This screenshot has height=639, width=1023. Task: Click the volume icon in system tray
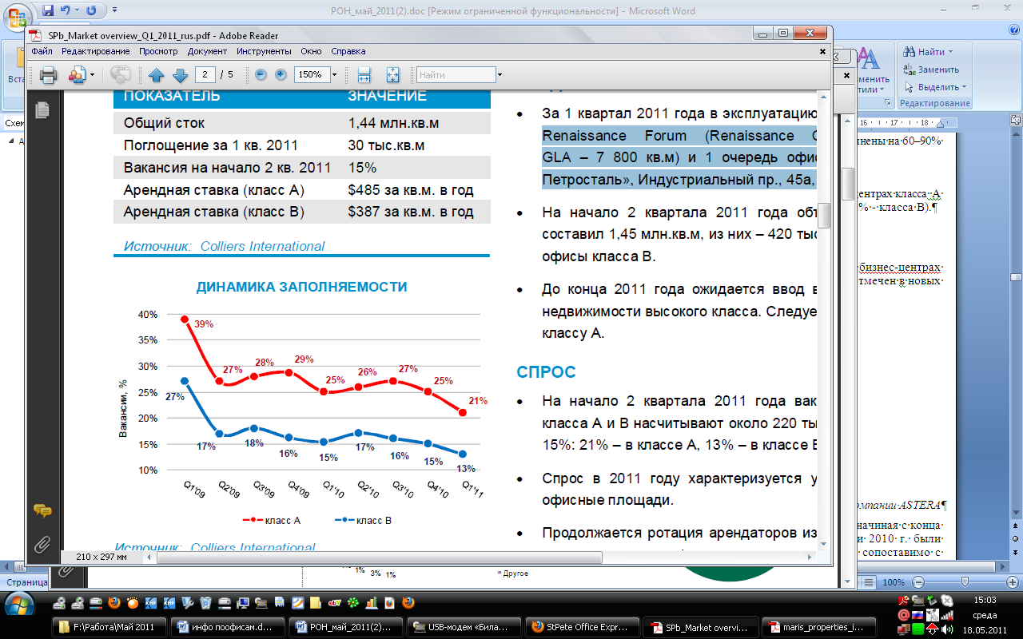click(x=947, y=631)
